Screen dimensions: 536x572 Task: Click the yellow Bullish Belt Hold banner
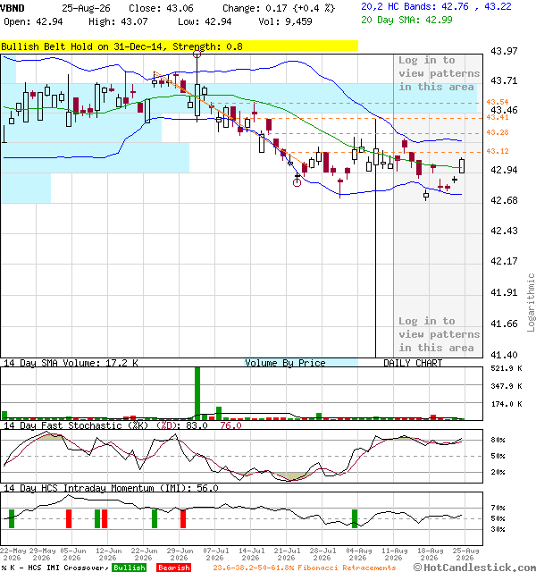click(x=179, y=46)
